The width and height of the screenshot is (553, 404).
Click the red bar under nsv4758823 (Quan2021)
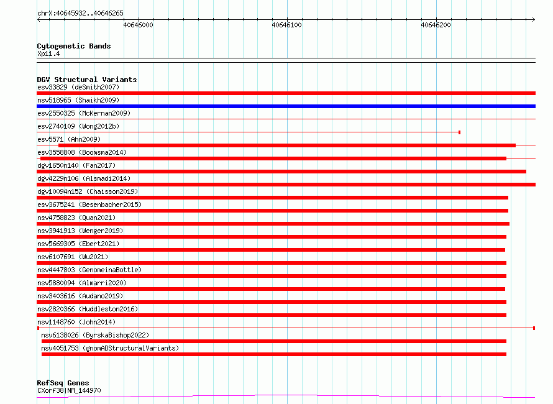click(x=273, y=224)
